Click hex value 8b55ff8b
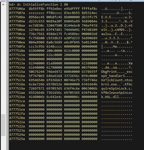Image resolution: width=144 pixels, height=150 pixels. point(37,9)
